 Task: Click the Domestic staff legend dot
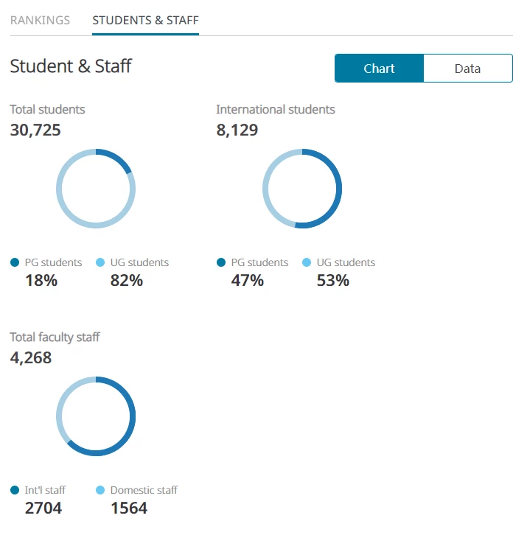tap(100, 490)
